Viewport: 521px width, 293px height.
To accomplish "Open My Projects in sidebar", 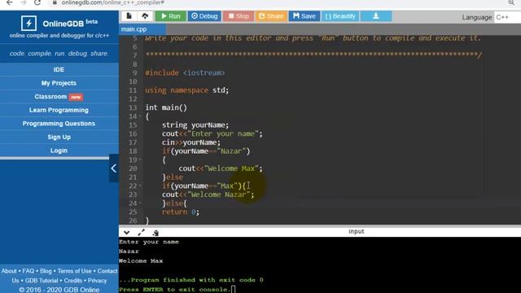I will pyautogui.click(x=59, y=83).
